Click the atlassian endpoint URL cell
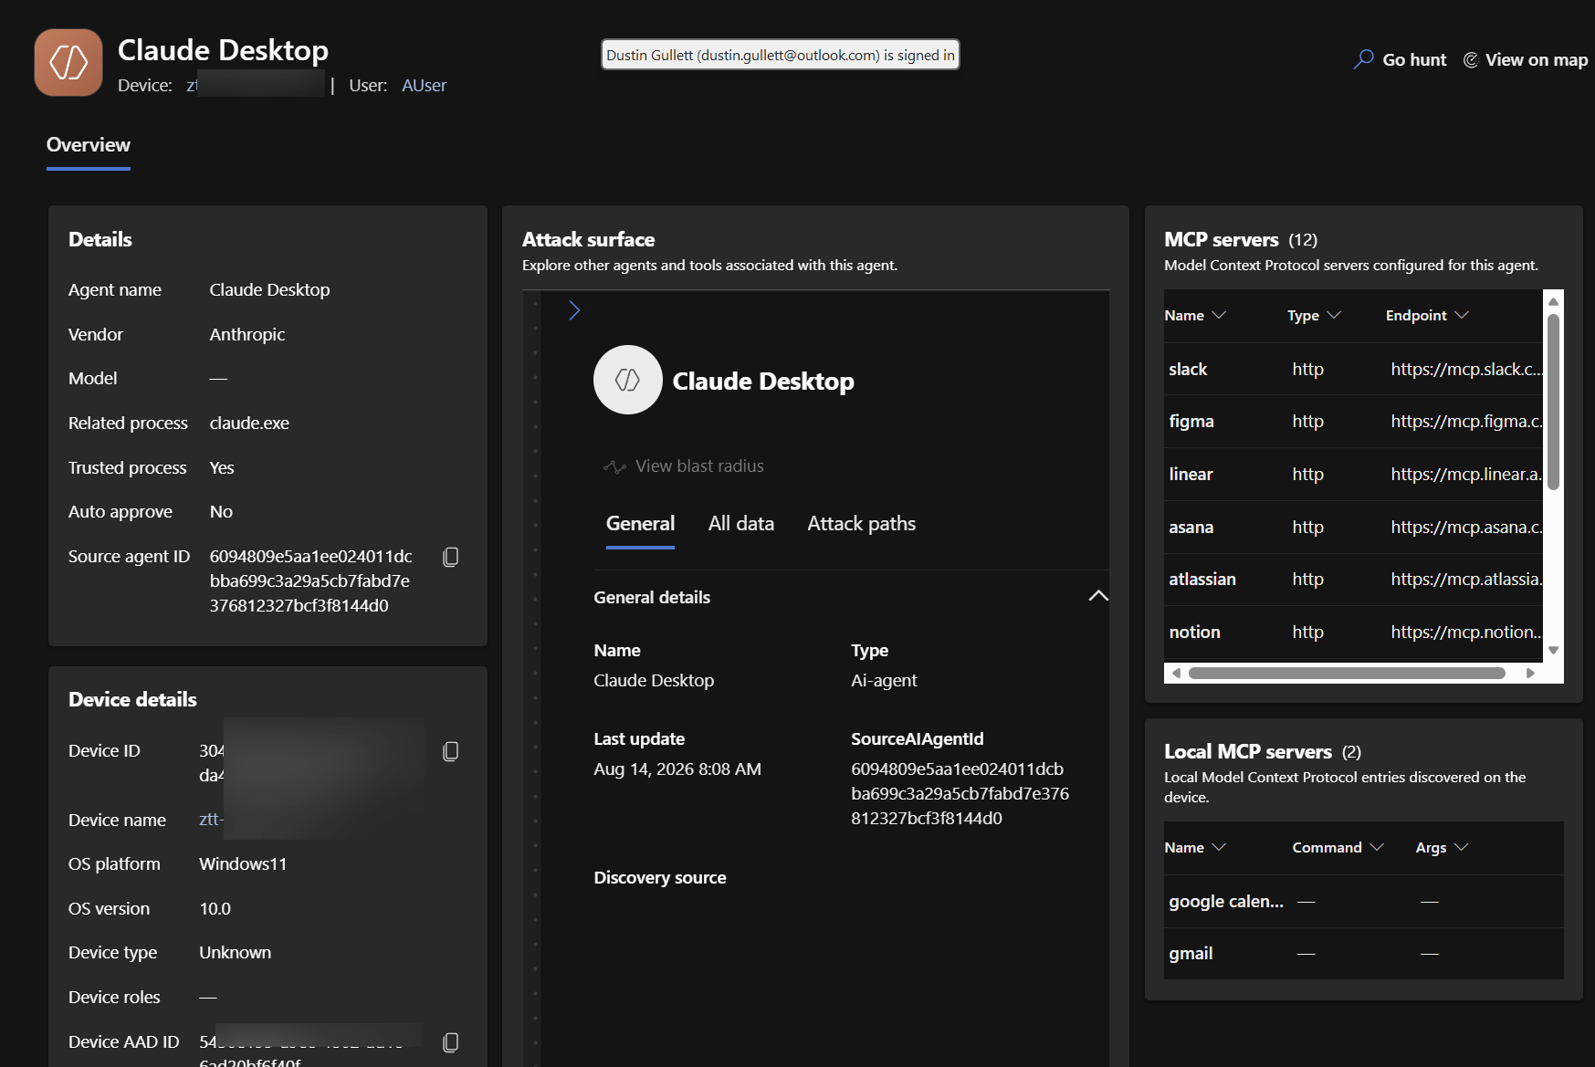Screen dimensions: 1595x1067 point(1466,580)
